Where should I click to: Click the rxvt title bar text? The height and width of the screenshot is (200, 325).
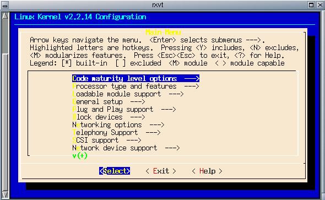(x=158, y=5)
